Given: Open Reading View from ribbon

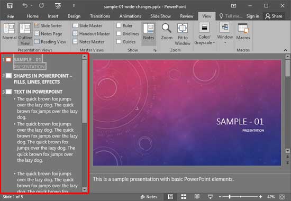Looking at the screenshot, I should pos(50,42).
